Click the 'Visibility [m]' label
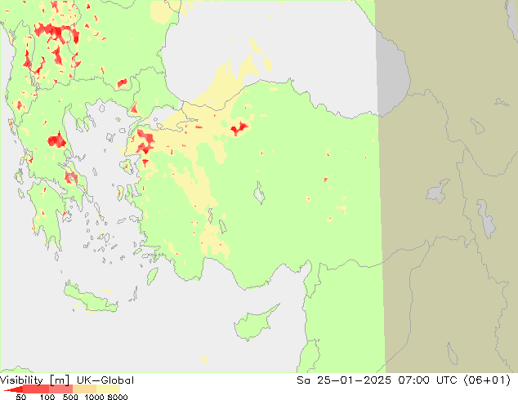Viewport: 518px width, 400px height. (x=34, y=380)
